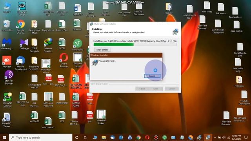Click the installer's bottom Cancel button
The height and width of the screenshot is (141, 251).
point(172,89)
